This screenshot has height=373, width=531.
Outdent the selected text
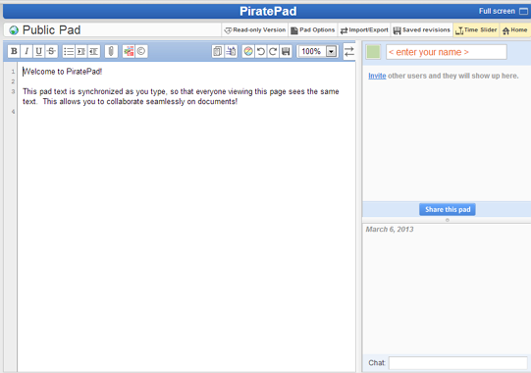pyautogui.click(x=93, y=51)
